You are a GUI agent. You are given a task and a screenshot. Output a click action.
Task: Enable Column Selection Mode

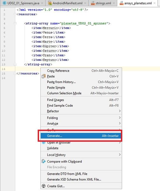[81, 93]
